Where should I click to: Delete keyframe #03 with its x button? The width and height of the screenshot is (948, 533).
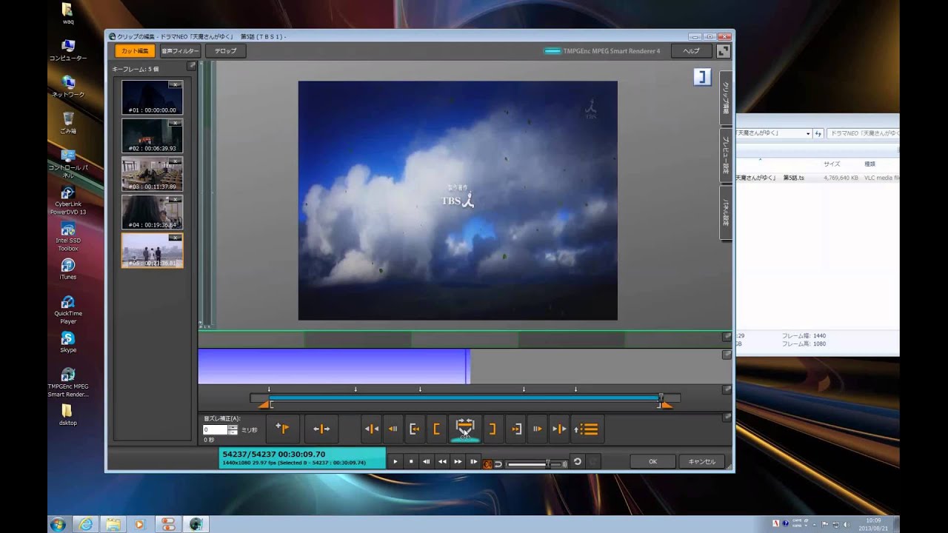coord(175,161)
